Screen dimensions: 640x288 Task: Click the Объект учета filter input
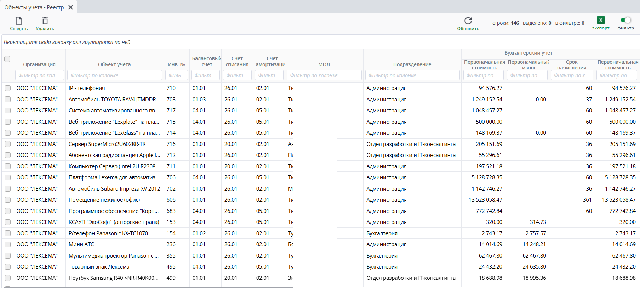pos(114,75)
